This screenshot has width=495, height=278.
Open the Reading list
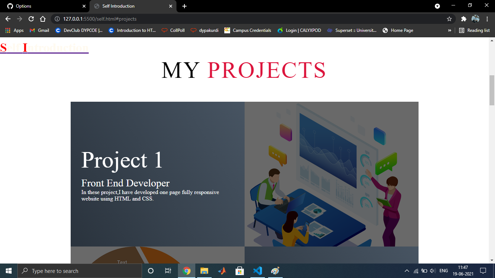pyautogui.click(x=474, y=30)
